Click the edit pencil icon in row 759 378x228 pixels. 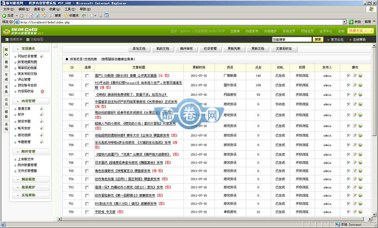coord(354,135)
